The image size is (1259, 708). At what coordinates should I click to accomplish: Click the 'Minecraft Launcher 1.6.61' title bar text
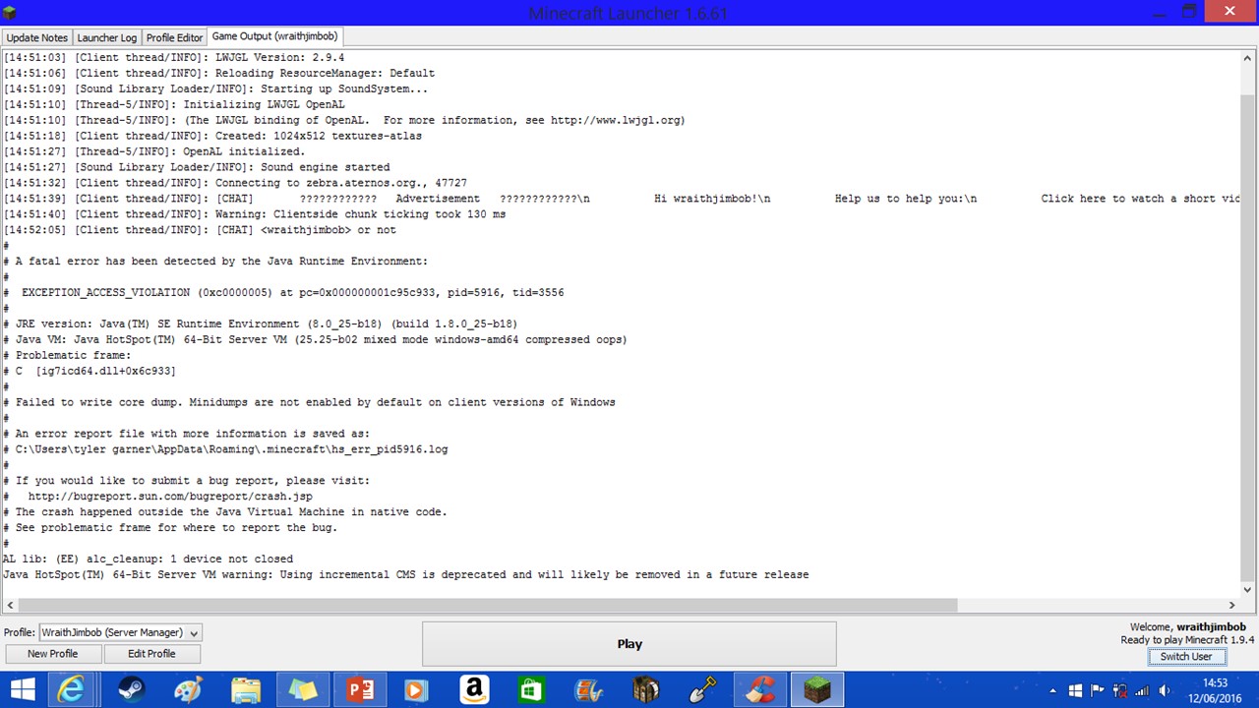point(629,13)
